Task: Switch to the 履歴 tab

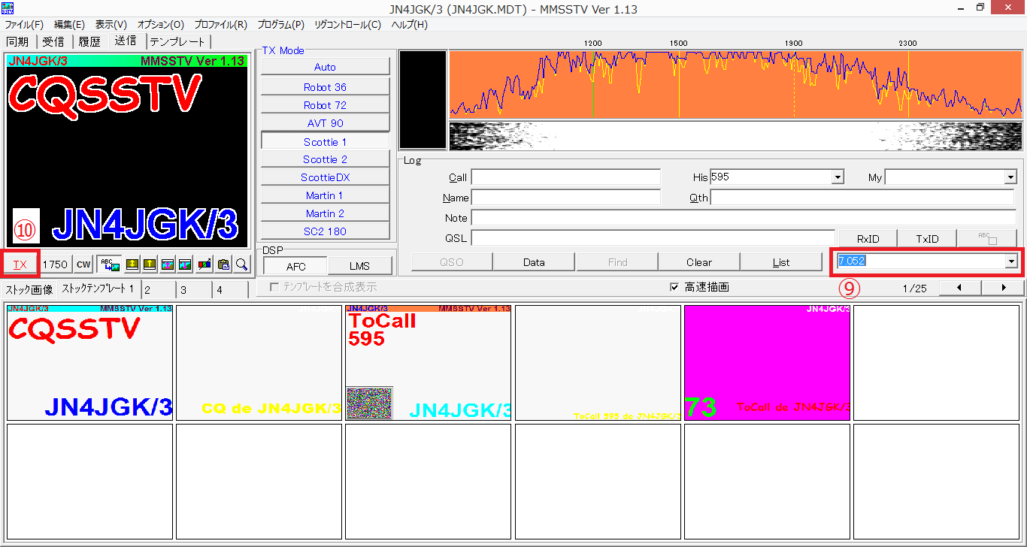Action: coord(90,41)
